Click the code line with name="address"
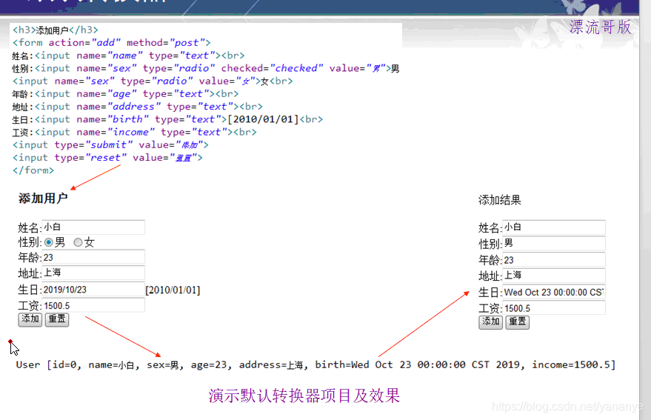Viewport: 651px width, 420px height. [x=138, y=107]
